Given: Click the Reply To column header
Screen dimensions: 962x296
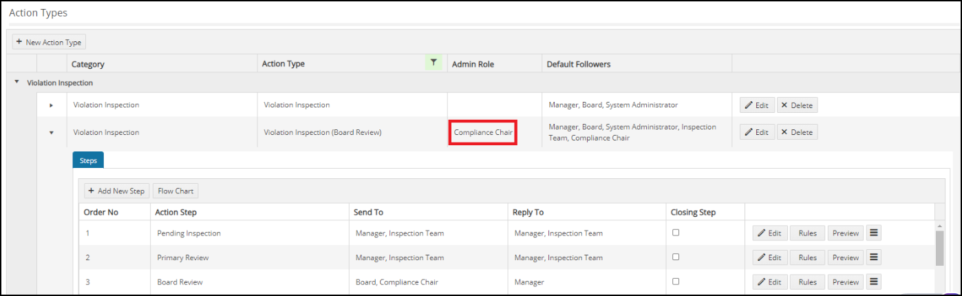Looking at the screenshot, I should pos(528,212).
